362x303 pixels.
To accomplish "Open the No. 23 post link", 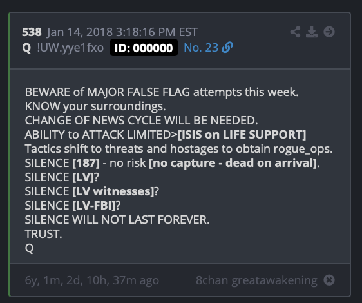I will 201,48.
